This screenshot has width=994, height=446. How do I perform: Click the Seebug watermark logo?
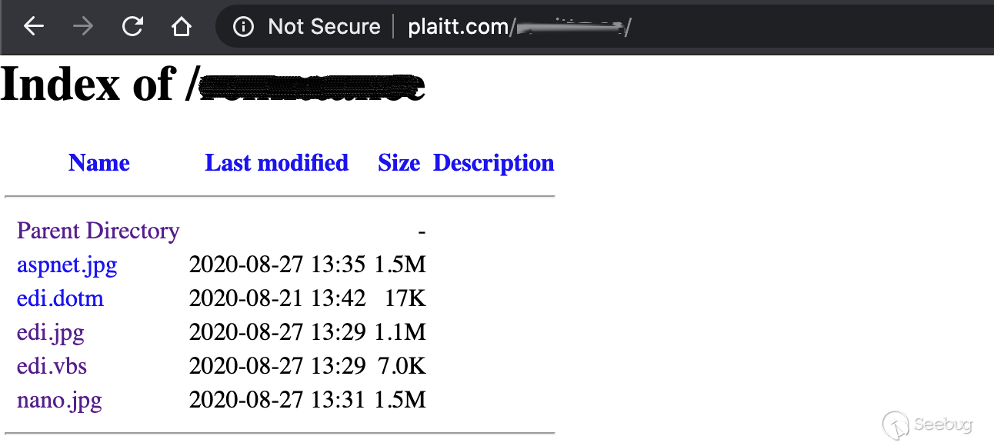pyautogui.click(x=928, y=424)
